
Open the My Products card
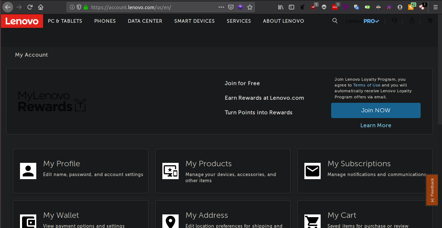(223, 171)
